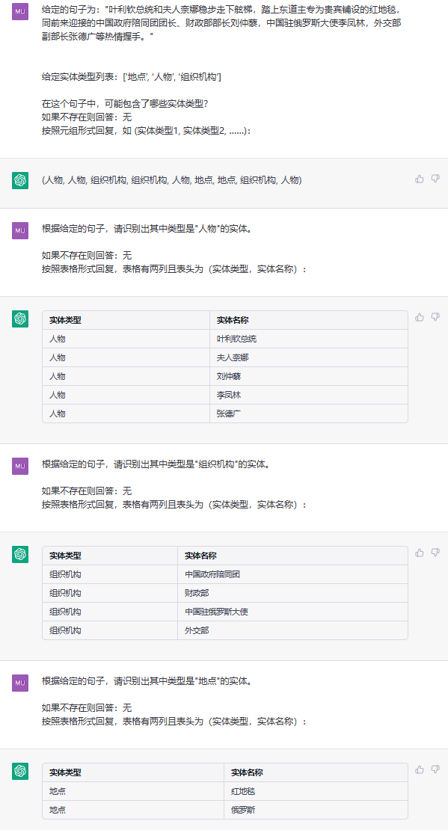Like the 人物 entity table response
This screenshot has height=830, width=448.
(x=420, y=317)
